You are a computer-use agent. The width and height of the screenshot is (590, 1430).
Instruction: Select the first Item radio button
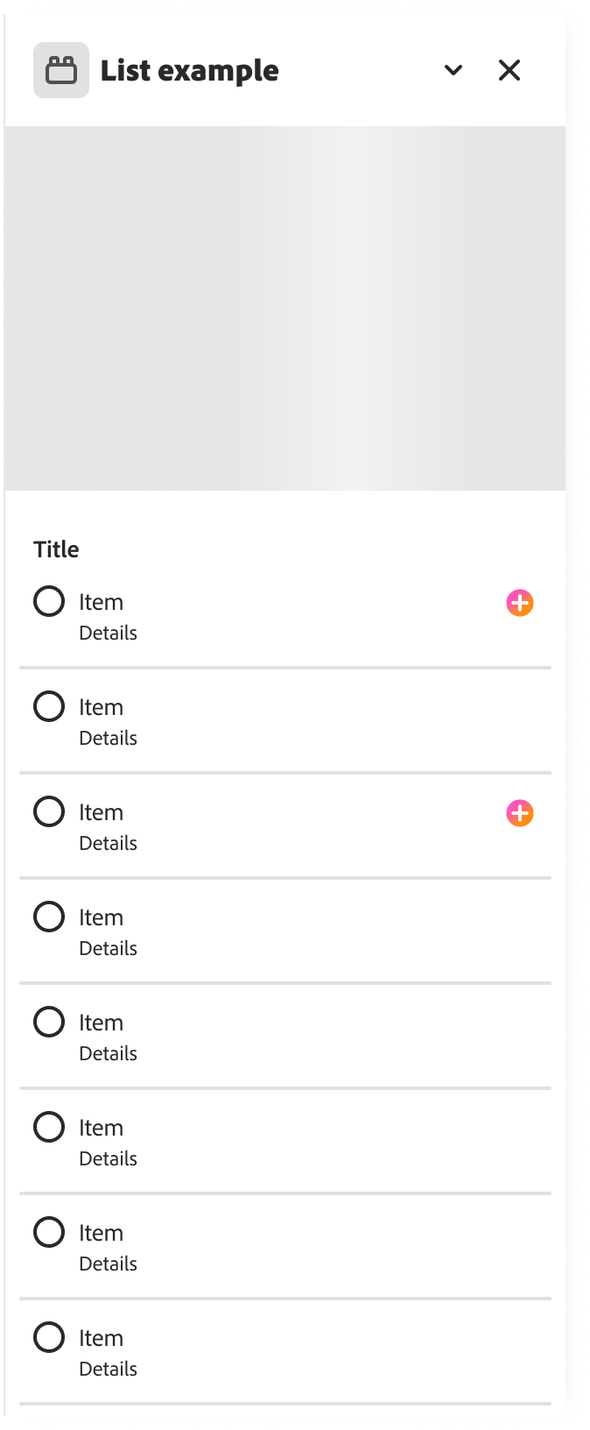(x=49, y=602)
